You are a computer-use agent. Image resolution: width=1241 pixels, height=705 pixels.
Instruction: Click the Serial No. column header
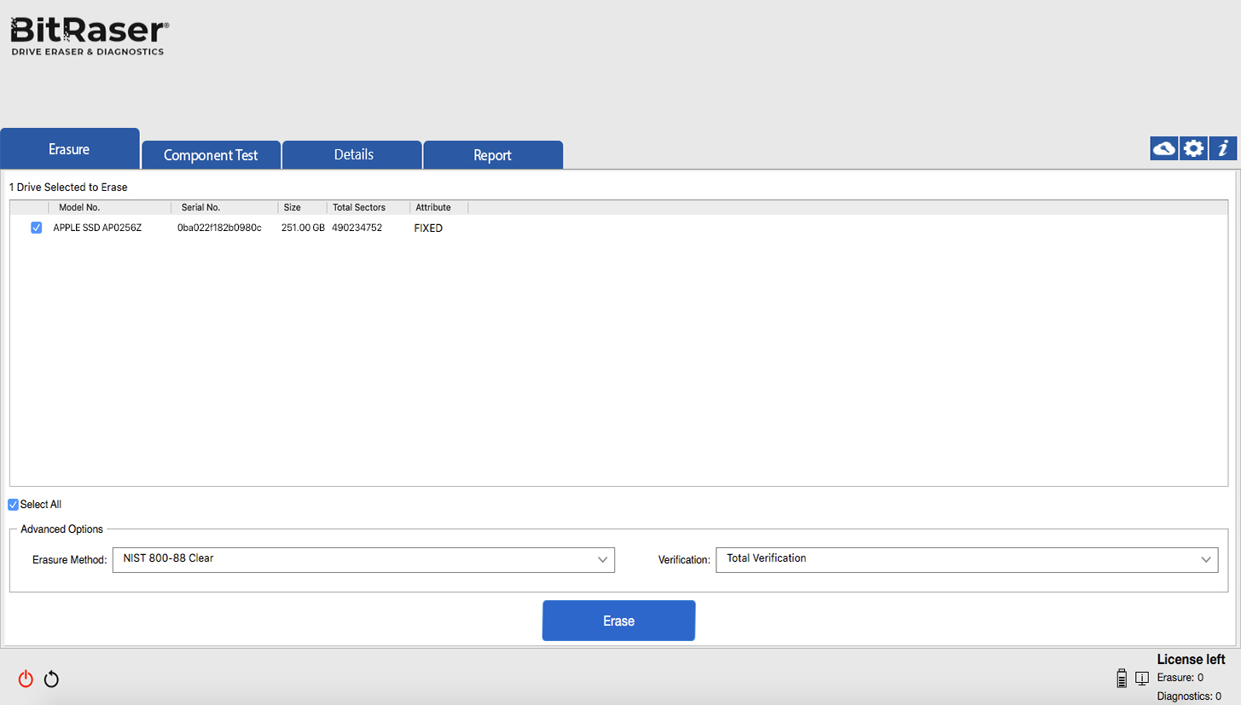[200, 206]
